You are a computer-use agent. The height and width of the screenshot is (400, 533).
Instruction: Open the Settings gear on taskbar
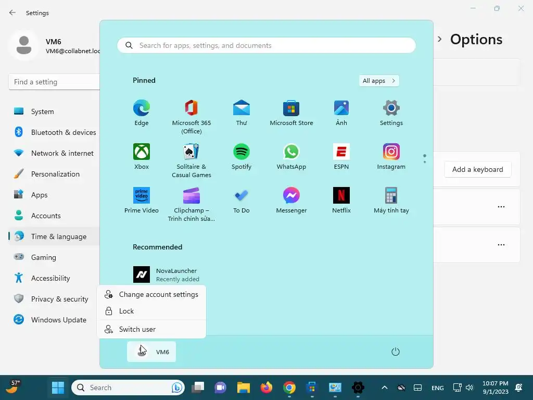(358, 387)
